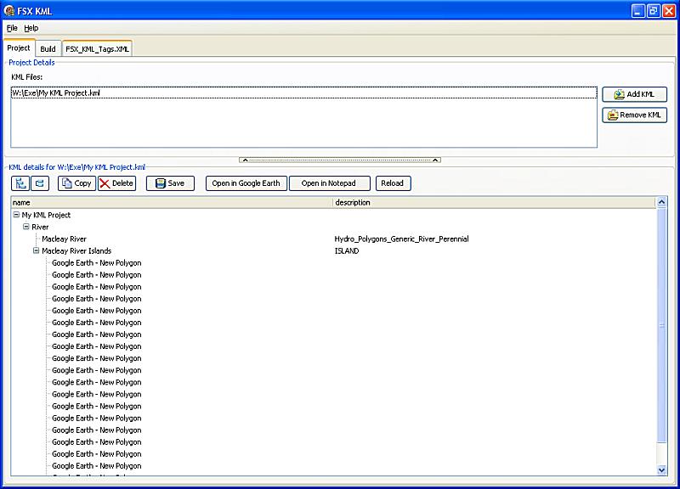
Task: Click Add KML button
Action: pos(634,94)
